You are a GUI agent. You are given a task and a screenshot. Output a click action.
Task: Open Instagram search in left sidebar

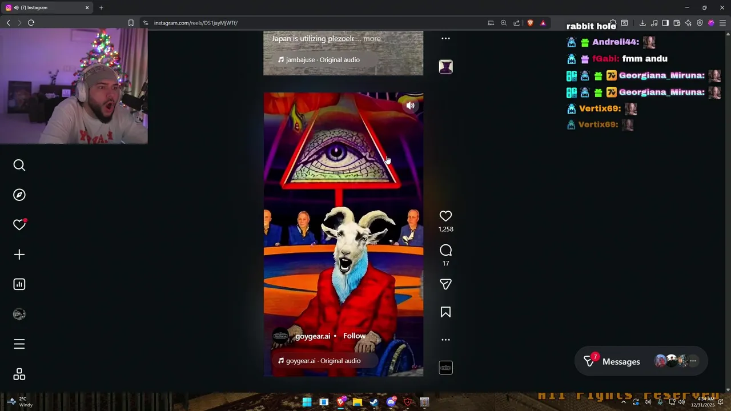coord(19,166)
